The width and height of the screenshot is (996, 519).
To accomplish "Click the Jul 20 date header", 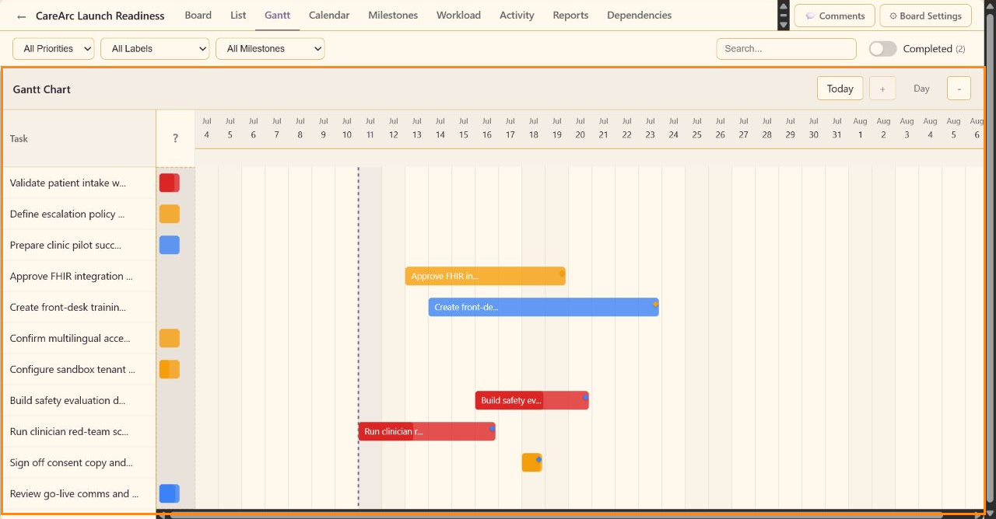I will coord(580,128).
